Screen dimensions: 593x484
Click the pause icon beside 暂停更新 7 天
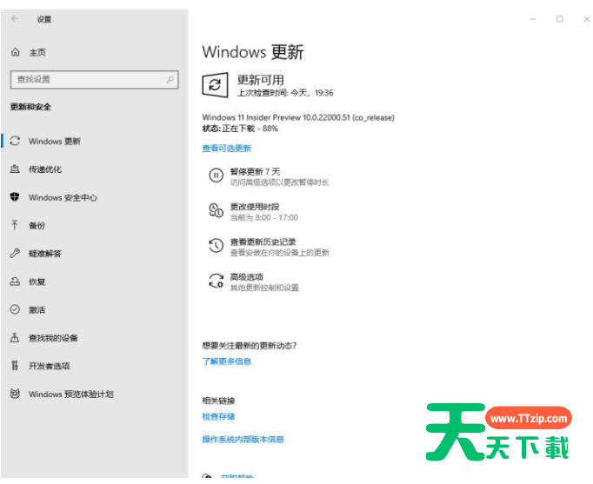coord(217,176)
